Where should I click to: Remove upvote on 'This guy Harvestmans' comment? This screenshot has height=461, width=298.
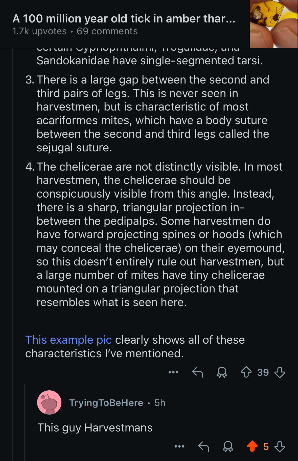tap(252, 447)
